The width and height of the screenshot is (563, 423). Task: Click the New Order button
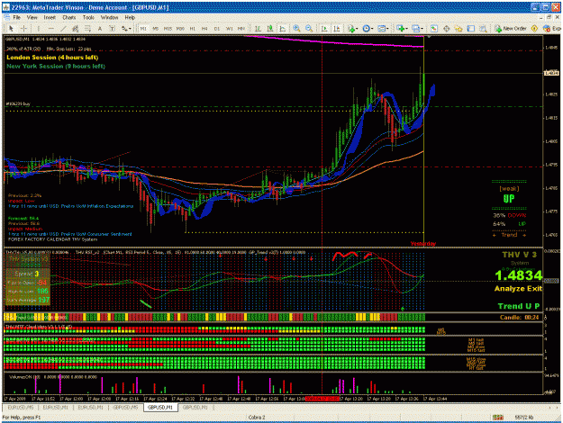click(511, 29)
